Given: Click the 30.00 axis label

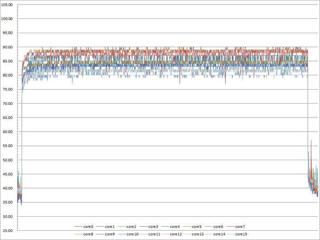Looking at the screenshot, I should tap(7, 217).
